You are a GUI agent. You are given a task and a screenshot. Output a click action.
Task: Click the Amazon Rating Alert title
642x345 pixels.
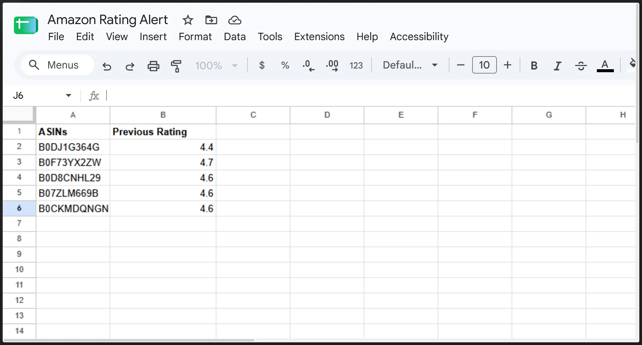108,20
